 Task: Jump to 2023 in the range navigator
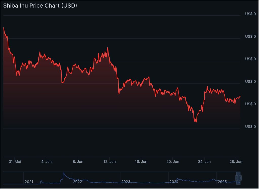(126, 182)
